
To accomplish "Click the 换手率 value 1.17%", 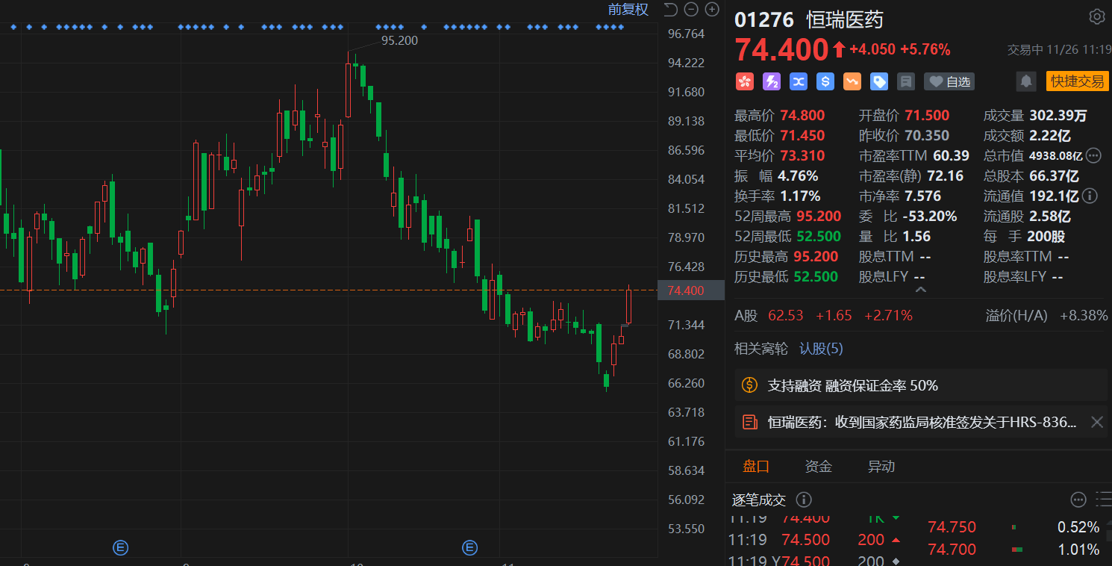I will pos(800,196).
